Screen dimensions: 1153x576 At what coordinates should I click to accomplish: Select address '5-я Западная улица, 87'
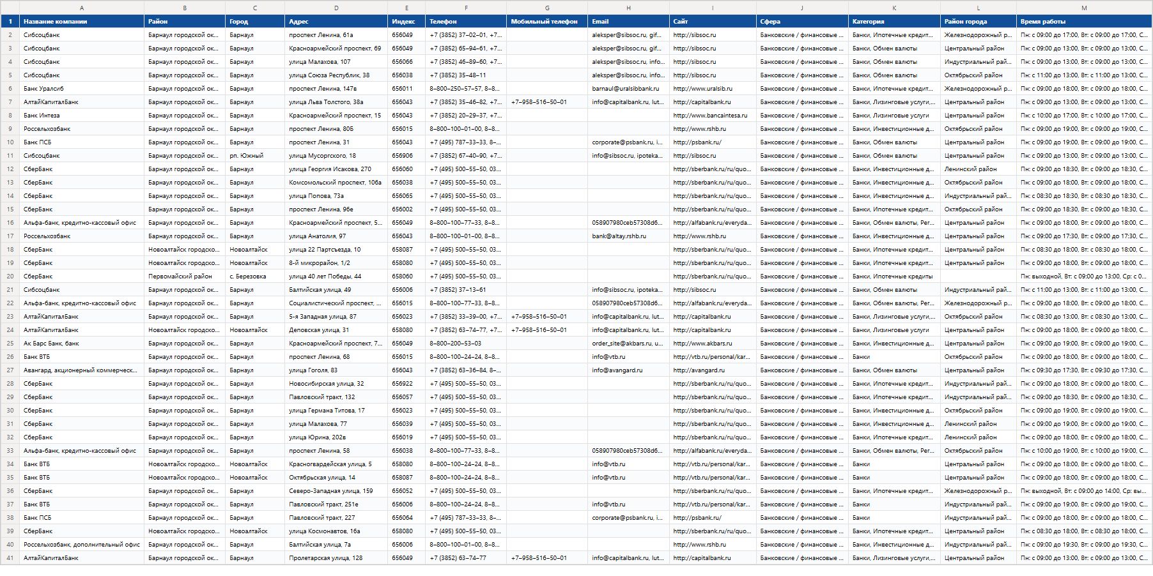(x=336, y=316)
